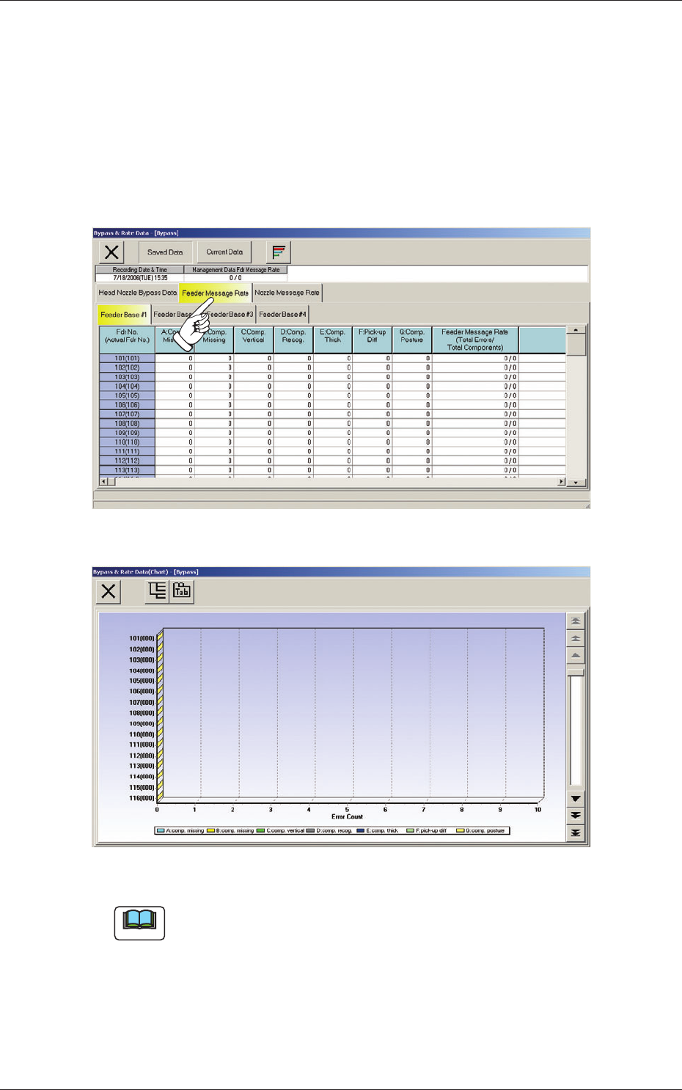The height and width of the screenshot is (1090, 682).
Task: Close the Bypass & Rate Data window
Action: (x=111, y=252)
